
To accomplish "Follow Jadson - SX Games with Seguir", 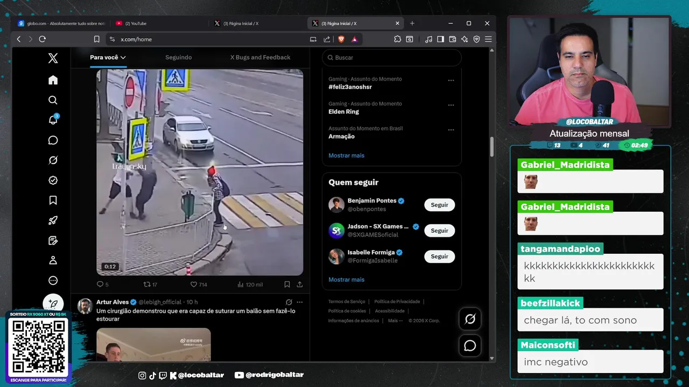I will coord(439,231).
